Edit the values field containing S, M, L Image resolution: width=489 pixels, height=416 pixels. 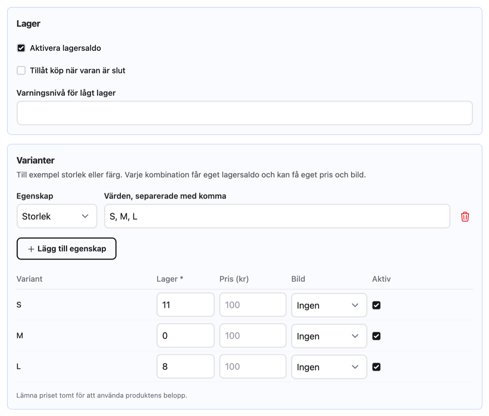pyautogui.click(x=277, y=216)
